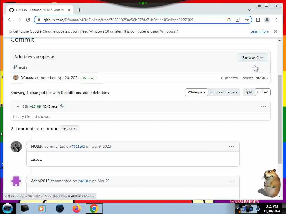Open the Chrome profile menu
Viewport: 286px width, 214px height.
point(267,20)
